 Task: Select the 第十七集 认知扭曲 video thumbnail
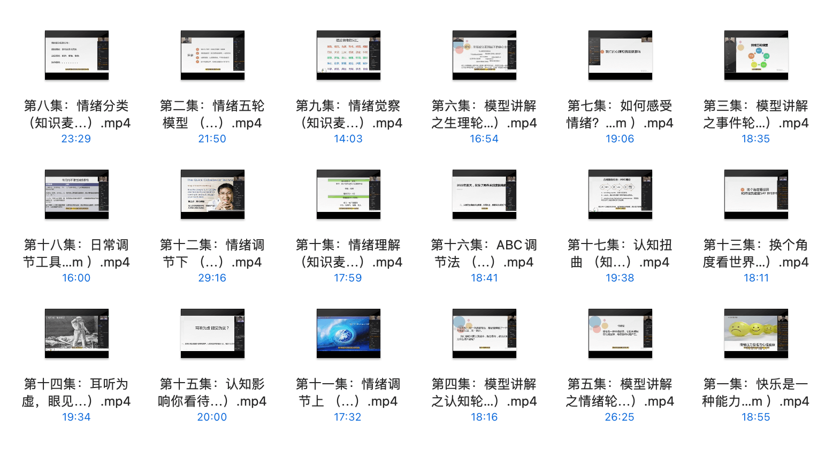point(620,194)
